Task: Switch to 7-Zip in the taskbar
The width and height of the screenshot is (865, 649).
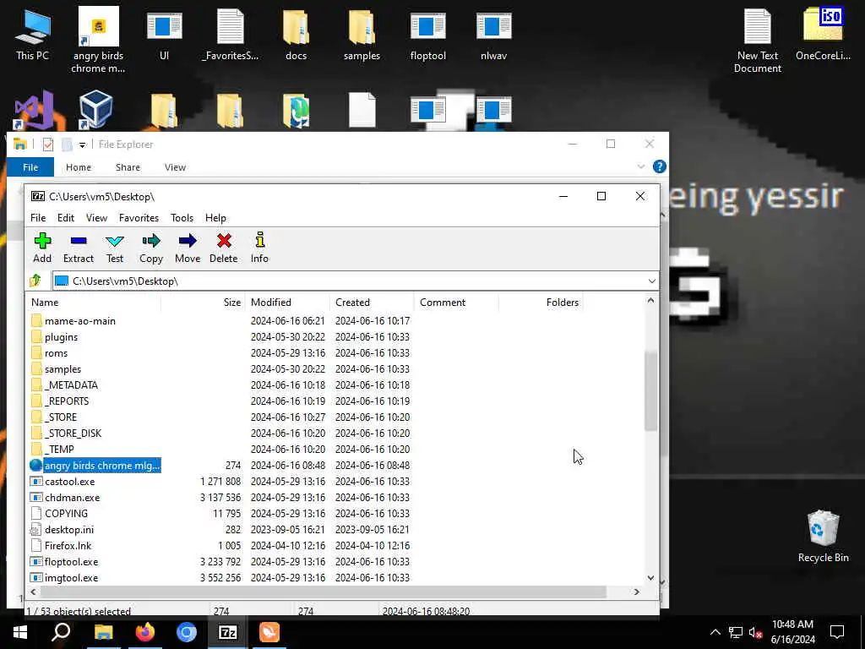Action: point(228,632)
